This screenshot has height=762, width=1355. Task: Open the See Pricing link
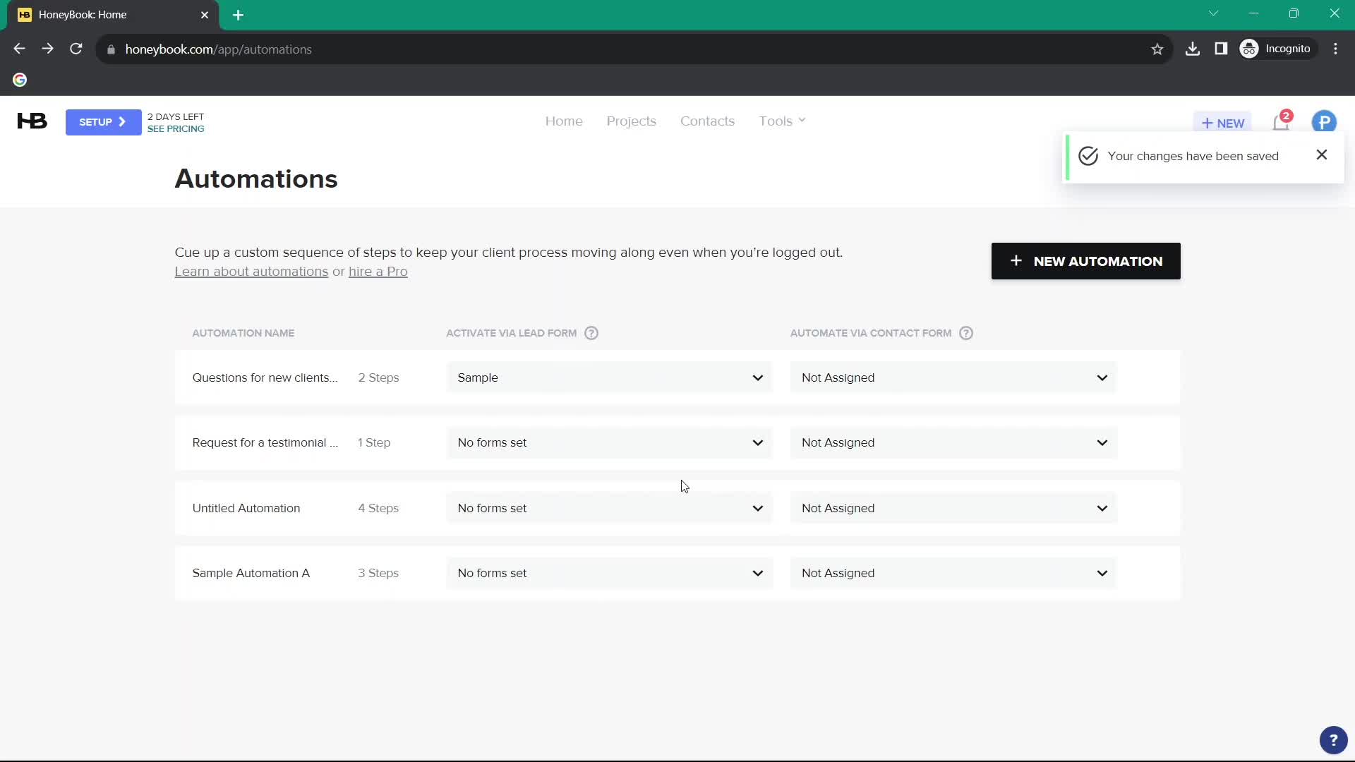coord(176,129)
